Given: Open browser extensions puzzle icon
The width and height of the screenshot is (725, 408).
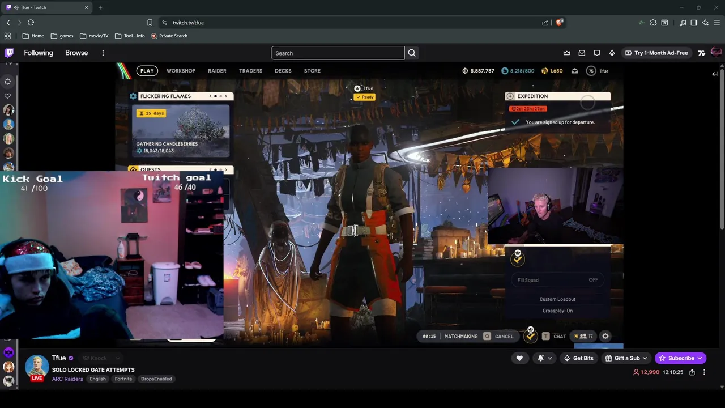Looking at the screenshot, I should click(x=653, y=23).
